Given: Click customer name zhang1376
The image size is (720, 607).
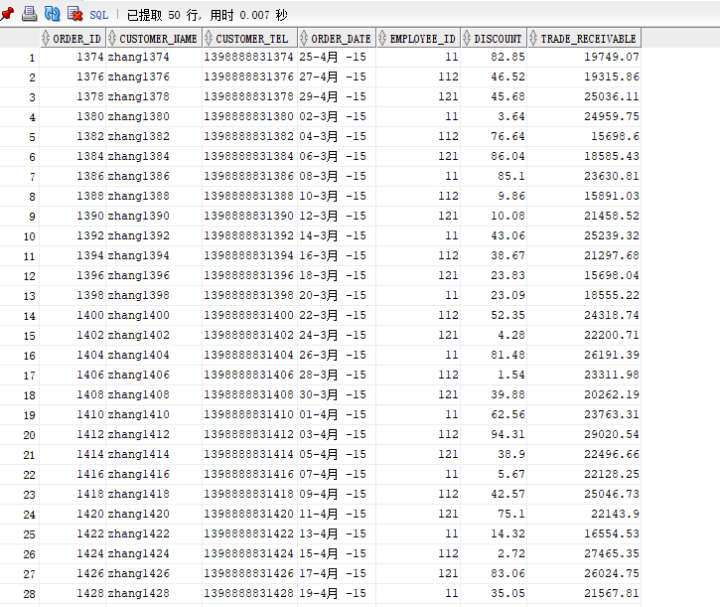Looking at the screenshot, I should pyautogui.click(x=154, y=76).
